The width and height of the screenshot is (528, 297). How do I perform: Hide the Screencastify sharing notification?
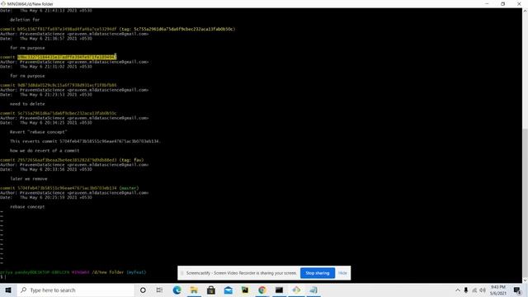pos(342,273)
